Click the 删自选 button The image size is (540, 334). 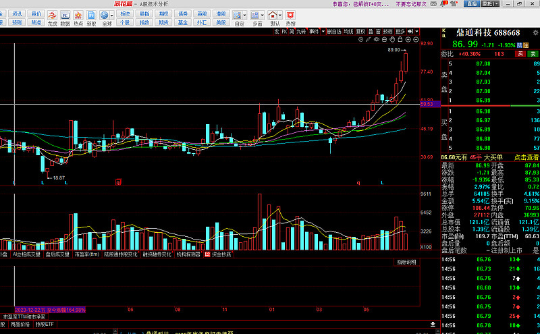334,31
